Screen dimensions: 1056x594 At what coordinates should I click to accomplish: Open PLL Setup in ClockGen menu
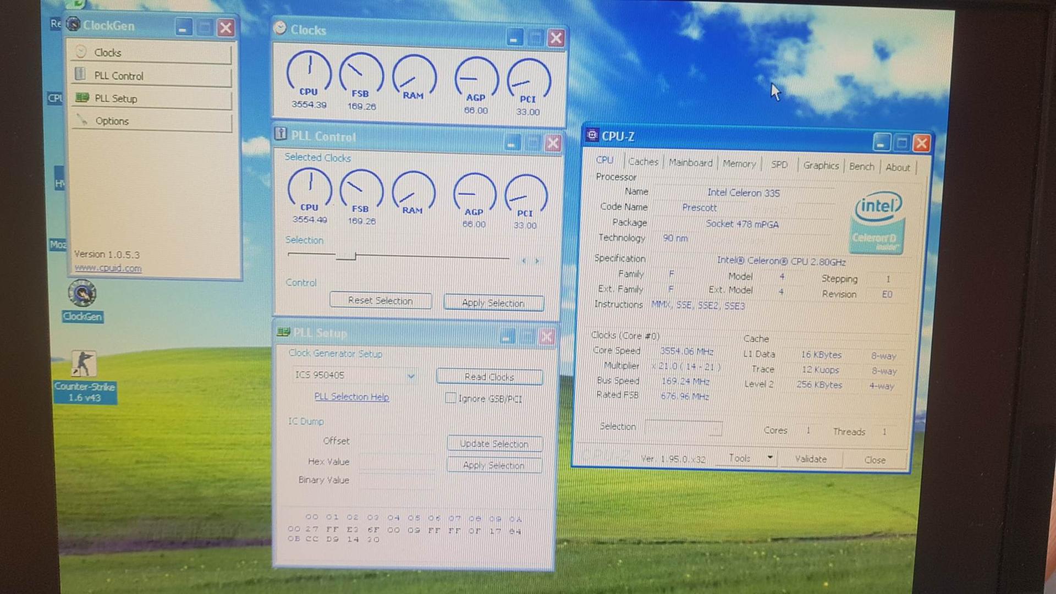(151, 98)
